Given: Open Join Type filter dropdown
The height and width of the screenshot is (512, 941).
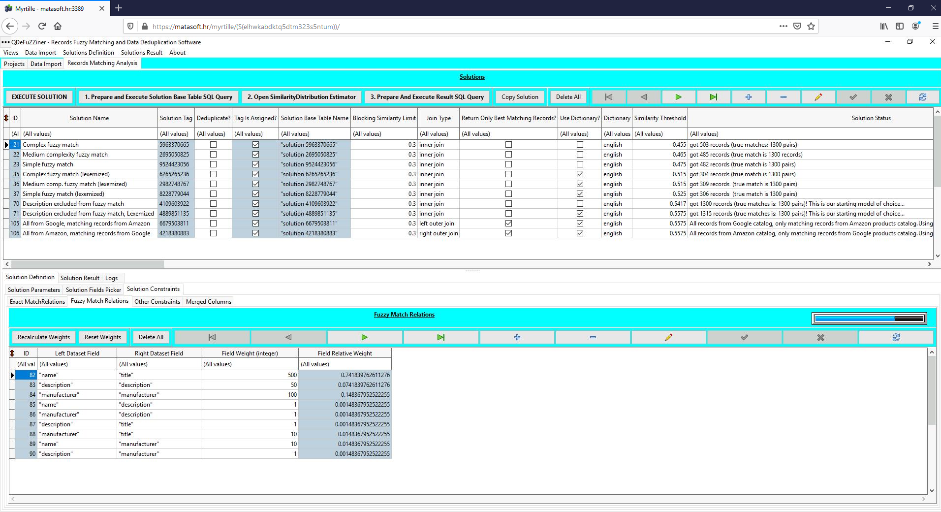Looking at the screenshot, I should (x=438, y=134).
